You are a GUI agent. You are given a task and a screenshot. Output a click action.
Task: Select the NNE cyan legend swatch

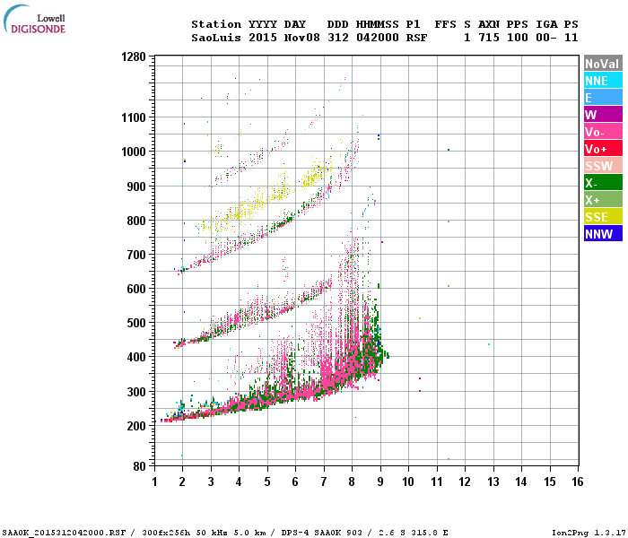pos(603,81)
